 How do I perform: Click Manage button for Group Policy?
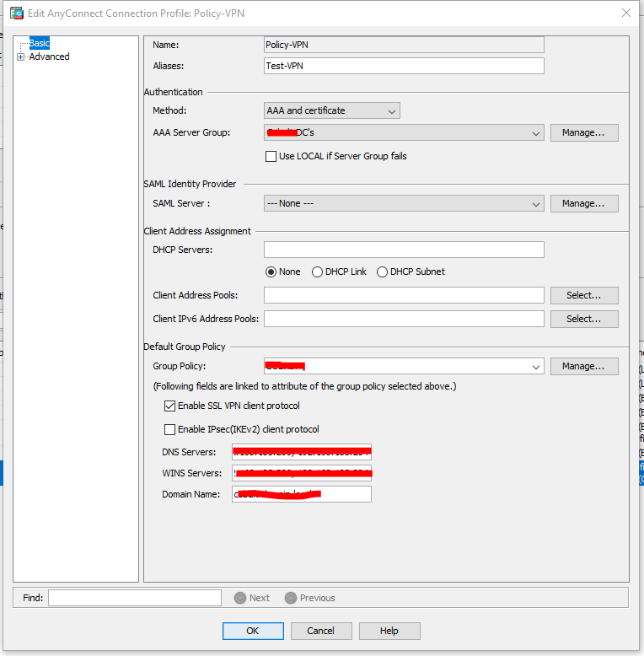click(584, 366)
